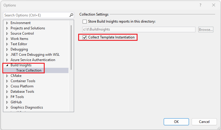The height and width of the screenshot is (130, 221).
Task: Click the OK button
Action: point(176,122)
